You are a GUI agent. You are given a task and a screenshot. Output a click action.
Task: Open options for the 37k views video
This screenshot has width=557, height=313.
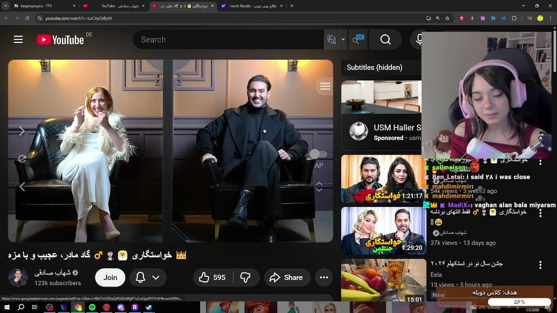tap(540, 213)
